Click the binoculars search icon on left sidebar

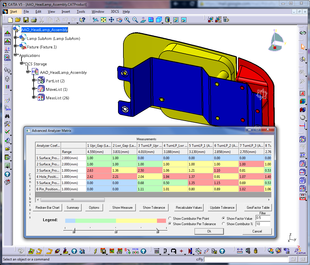click(7, 116)
